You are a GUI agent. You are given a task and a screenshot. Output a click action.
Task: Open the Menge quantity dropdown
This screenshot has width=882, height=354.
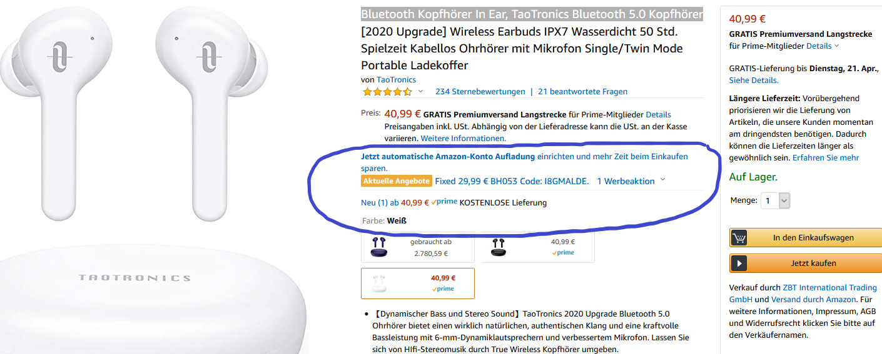[775, 200]
